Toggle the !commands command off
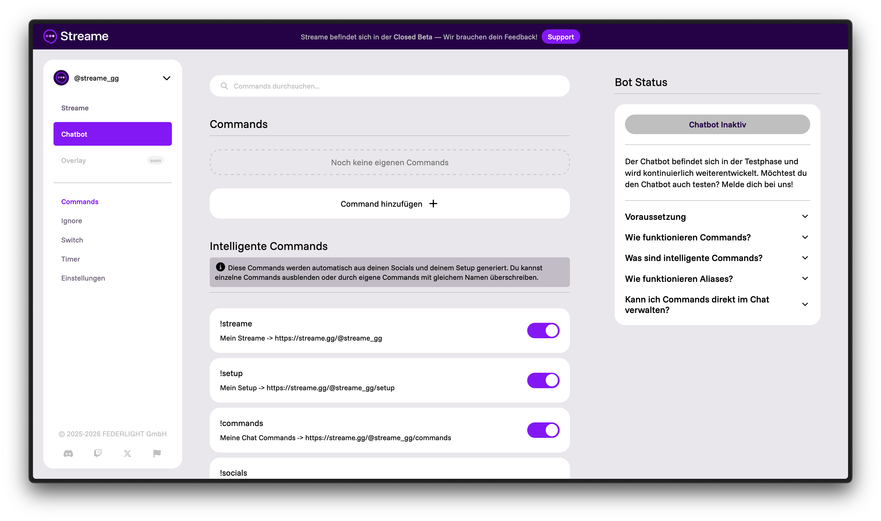 coord(543,430)
